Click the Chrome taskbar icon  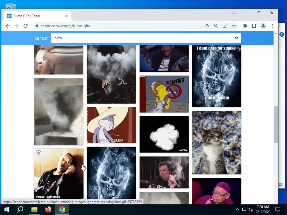[x=62, y=209]
